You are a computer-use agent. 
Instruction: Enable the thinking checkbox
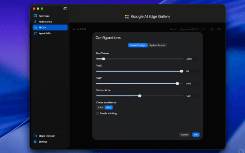97,113
